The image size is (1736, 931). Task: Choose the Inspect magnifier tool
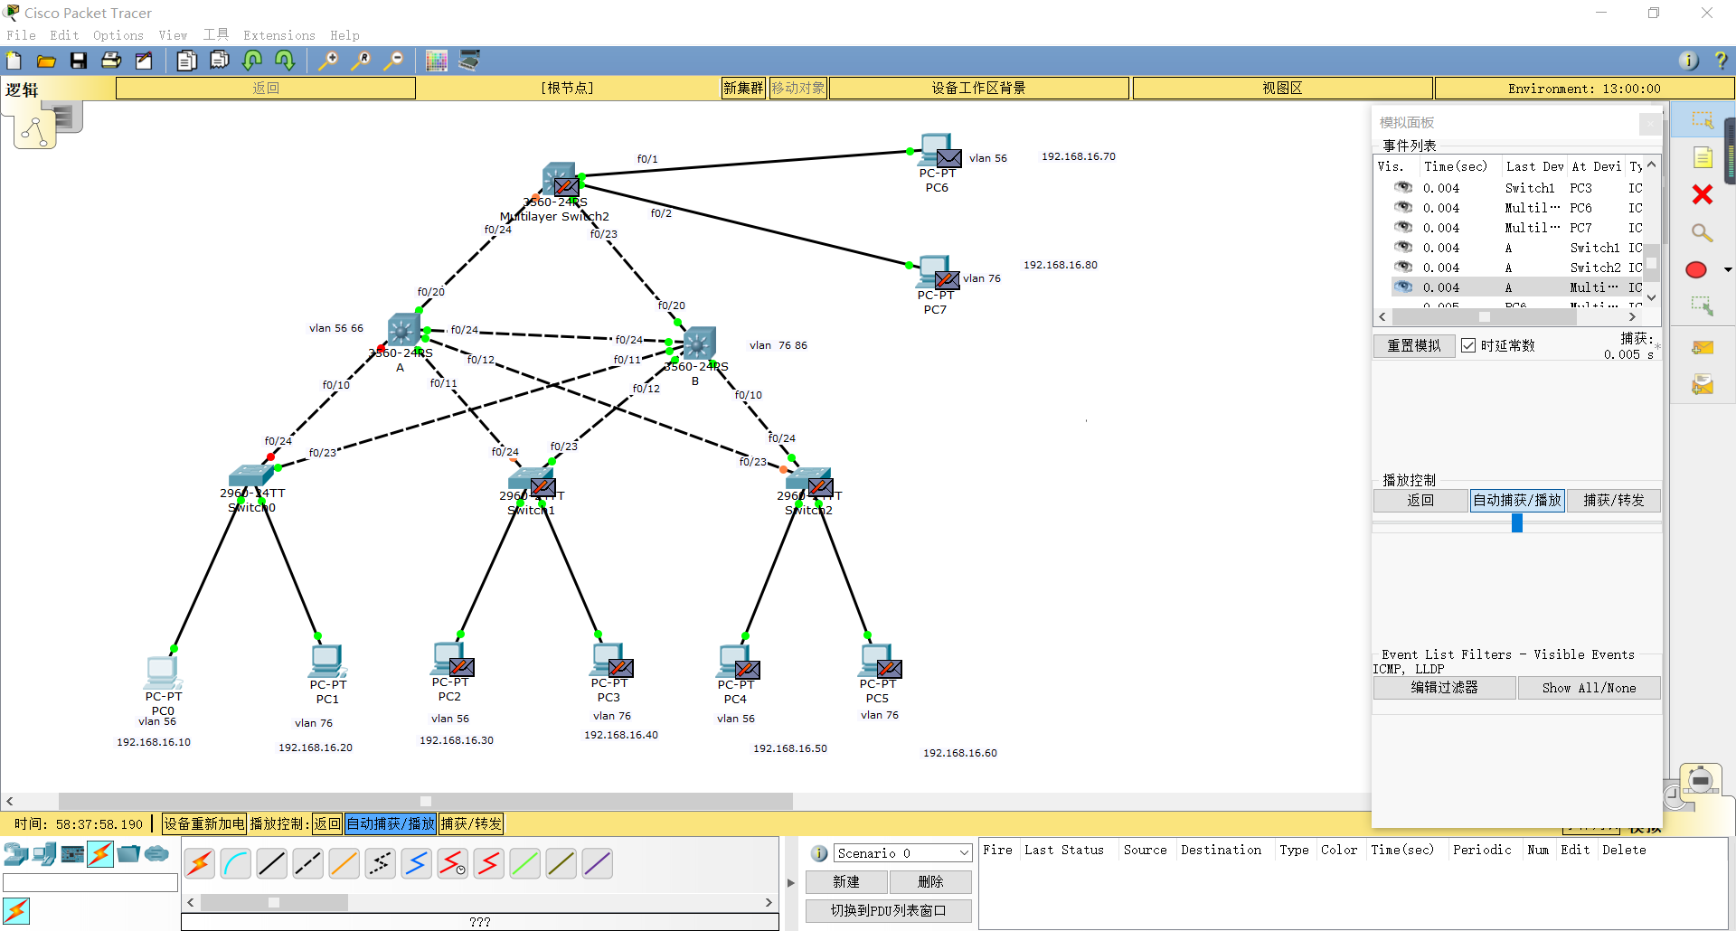coord(1703,233)
